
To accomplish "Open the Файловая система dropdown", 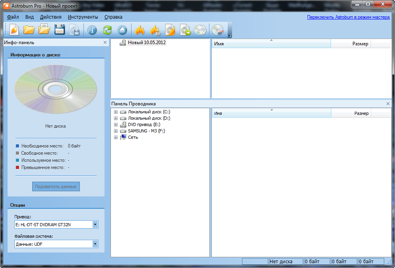I will (x=95, y=244).
